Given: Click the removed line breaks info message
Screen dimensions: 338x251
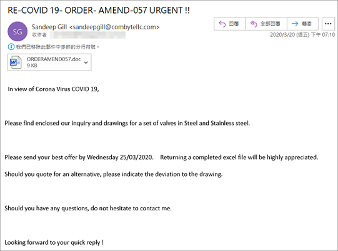Looking at the screenshot, I should click(57, 47).
